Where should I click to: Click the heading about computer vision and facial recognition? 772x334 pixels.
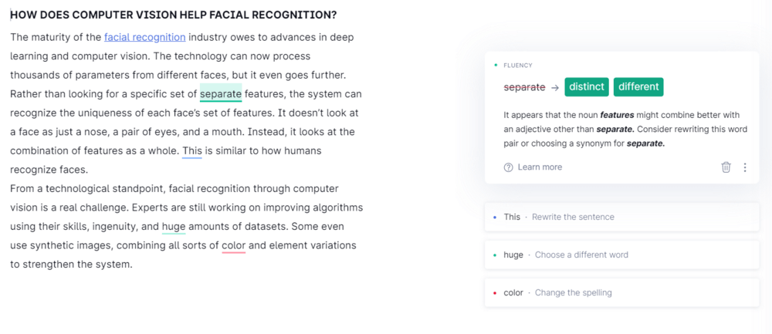(173, 15)
